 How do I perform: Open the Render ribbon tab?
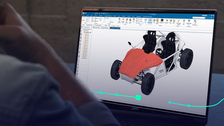coord(129,16)
